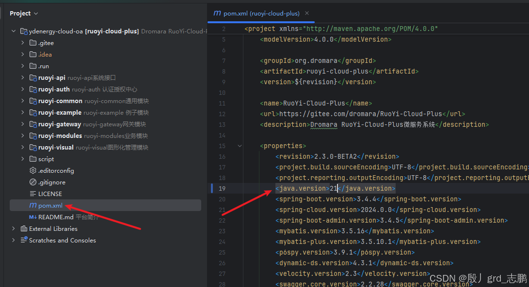The height and width of the screenshot is (287, 529).
Task: Click the LICENSE text file icon
Action: click(32, 194)
